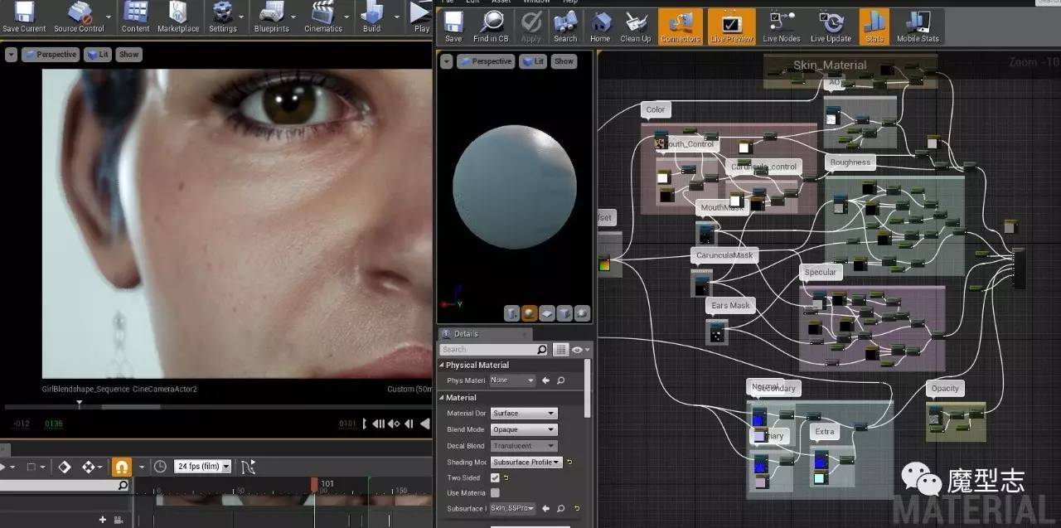Uncheck the Two Sided checkbox
Screen dimensions: 1061x528
[495, 477]
